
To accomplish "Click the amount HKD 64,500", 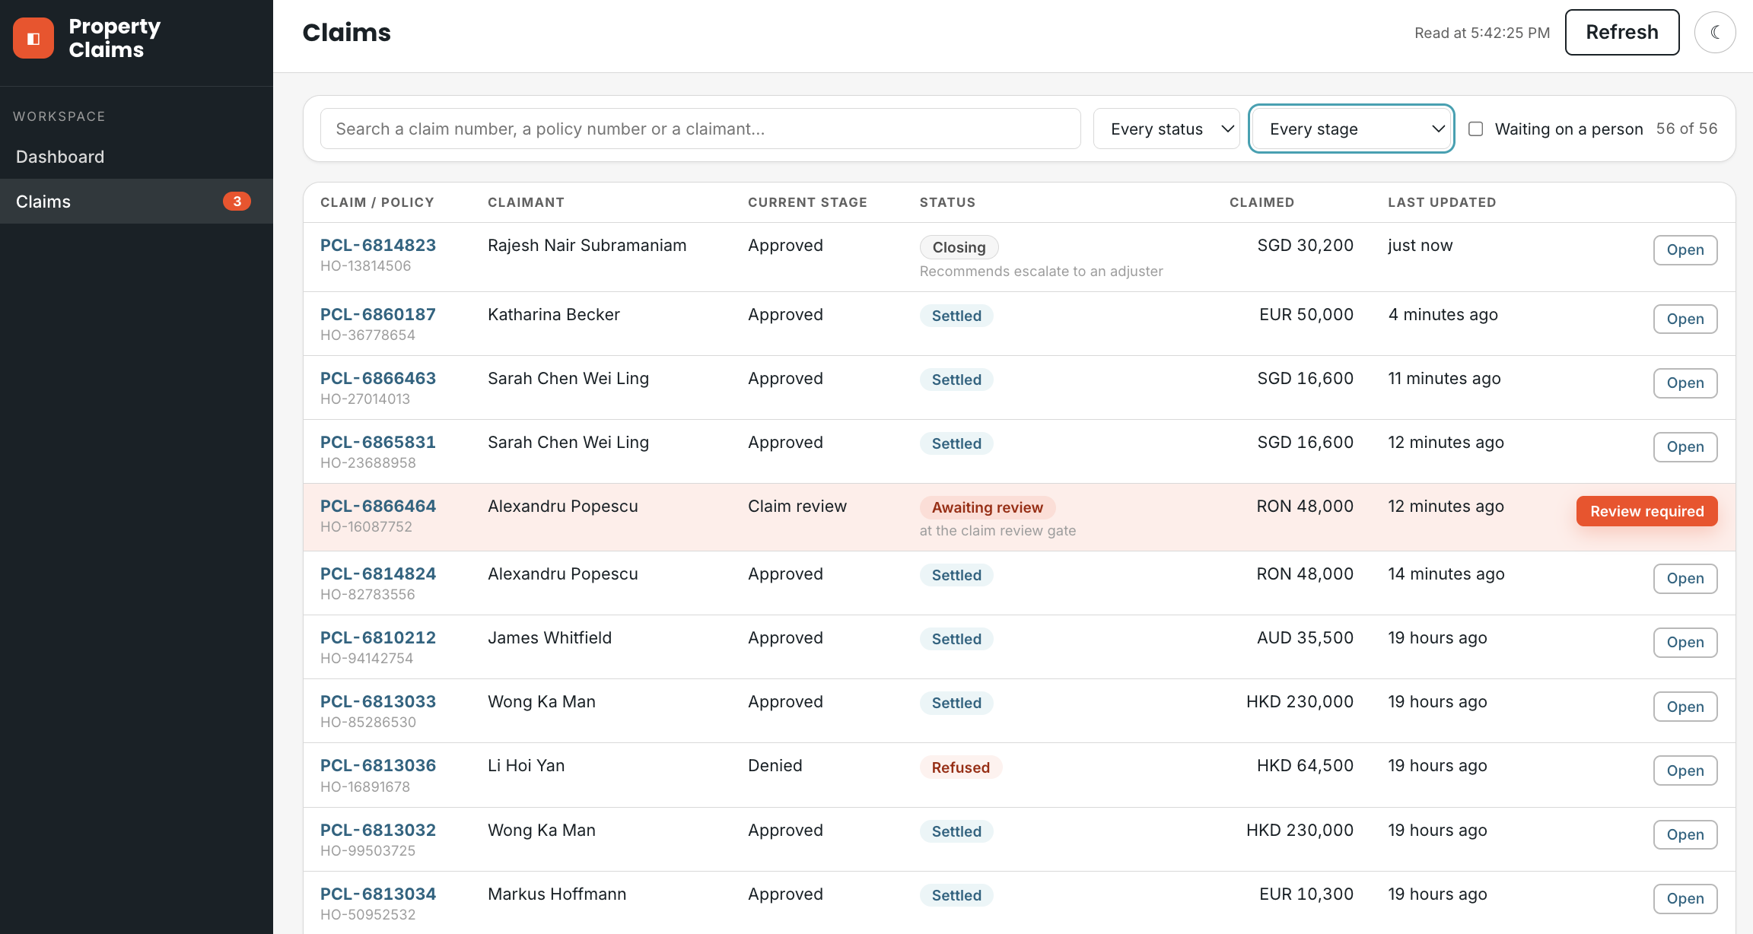I will pyautogui.click(x=1305, y=765).
